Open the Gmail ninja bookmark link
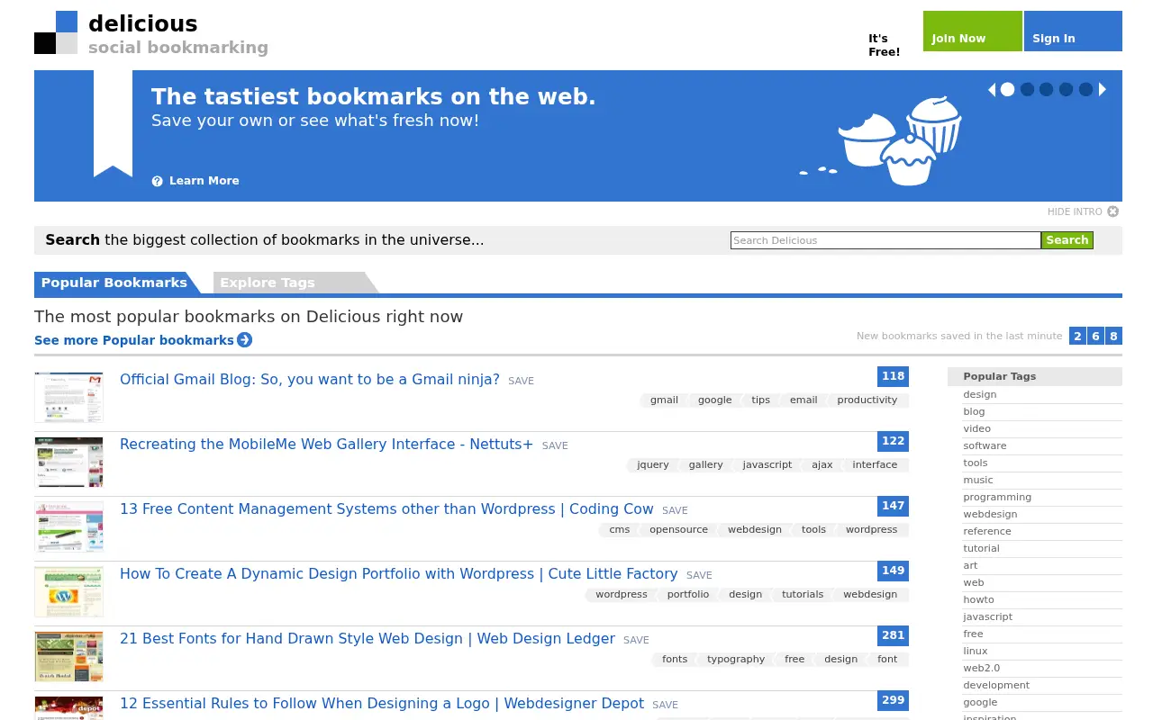This screenshot has height=720, width=1153. pos(310,380)
